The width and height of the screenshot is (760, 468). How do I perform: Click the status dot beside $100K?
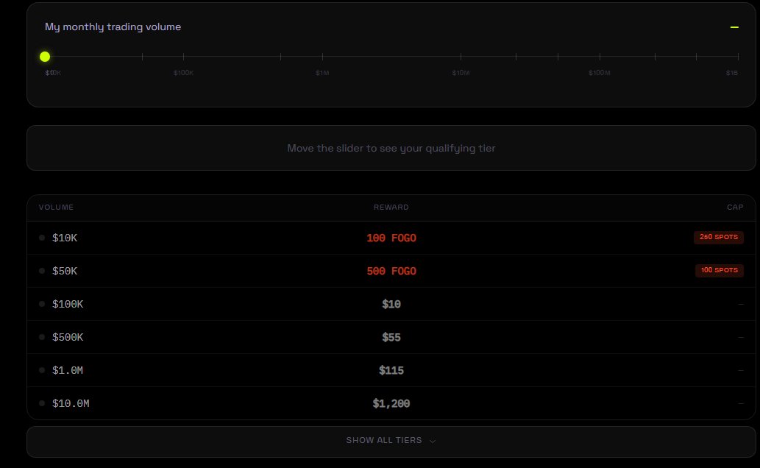pos(42,304)
